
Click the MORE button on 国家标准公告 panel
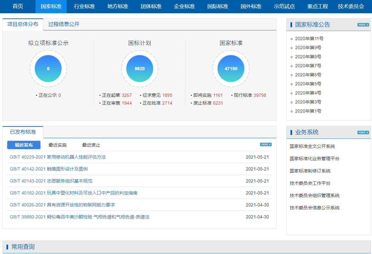coord(363,24)
